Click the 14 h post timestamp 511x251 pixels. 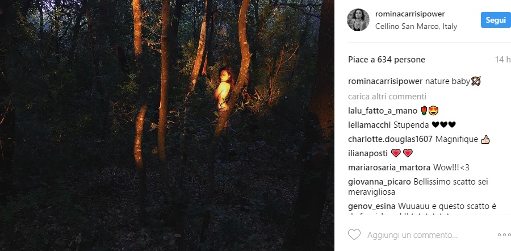click(x=499, y=59)
